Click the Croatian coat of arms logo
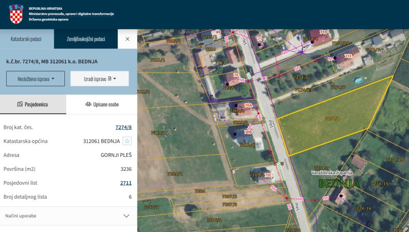 tap(16, 14)
